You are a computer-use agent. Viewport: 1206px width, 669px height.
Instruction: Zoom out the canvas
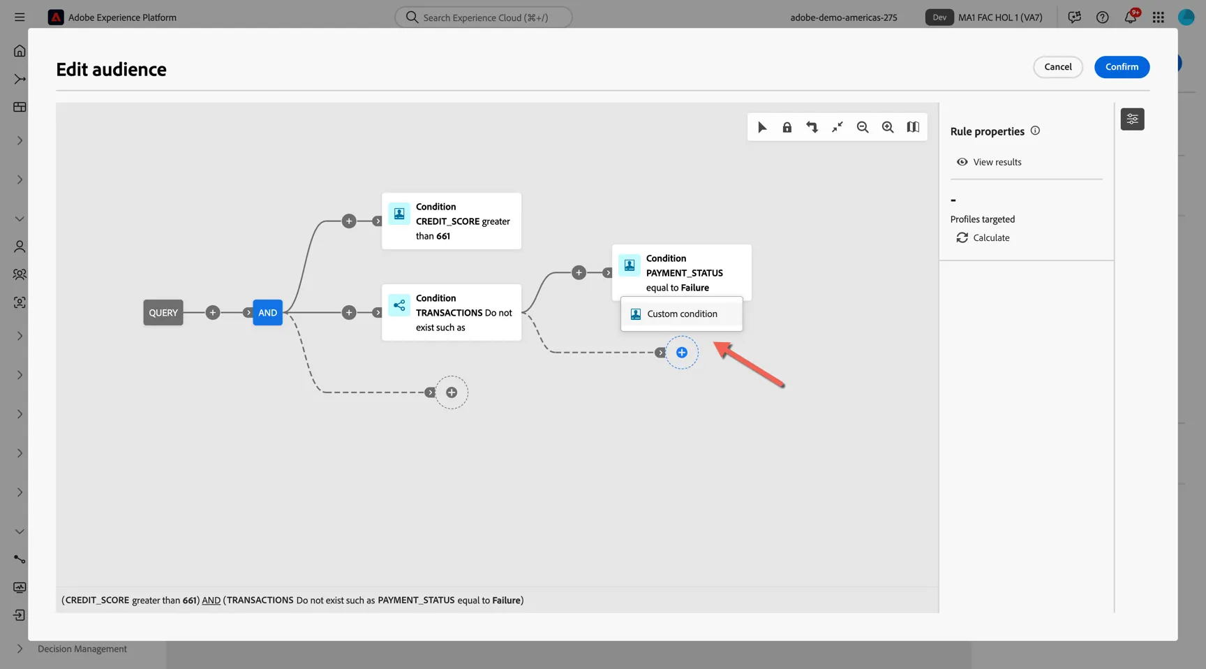(x=863, y=127)
